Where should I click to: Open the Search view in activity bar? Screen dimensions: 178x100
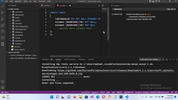3,6
